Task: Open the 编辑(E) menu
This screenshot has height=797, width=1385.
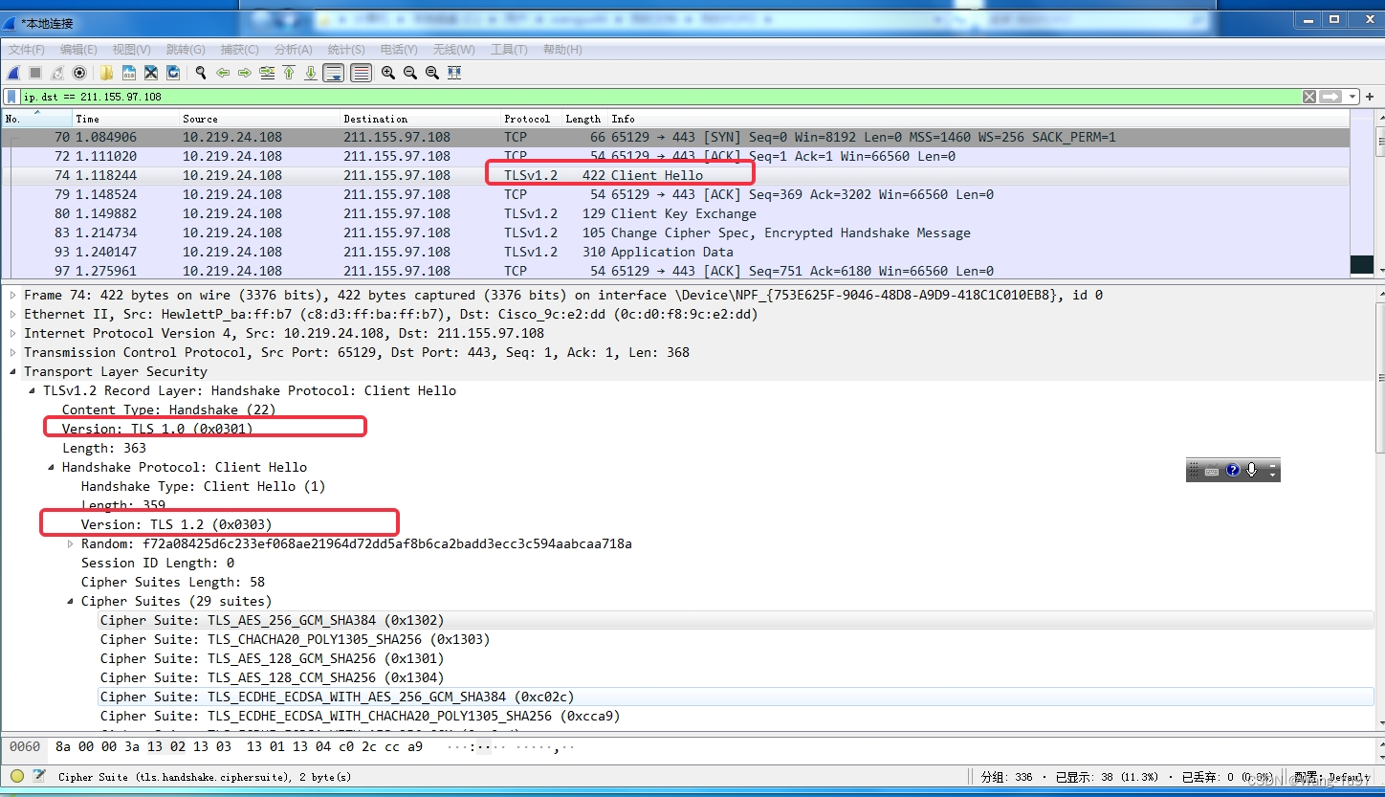Action: click(x=78, y=50)
